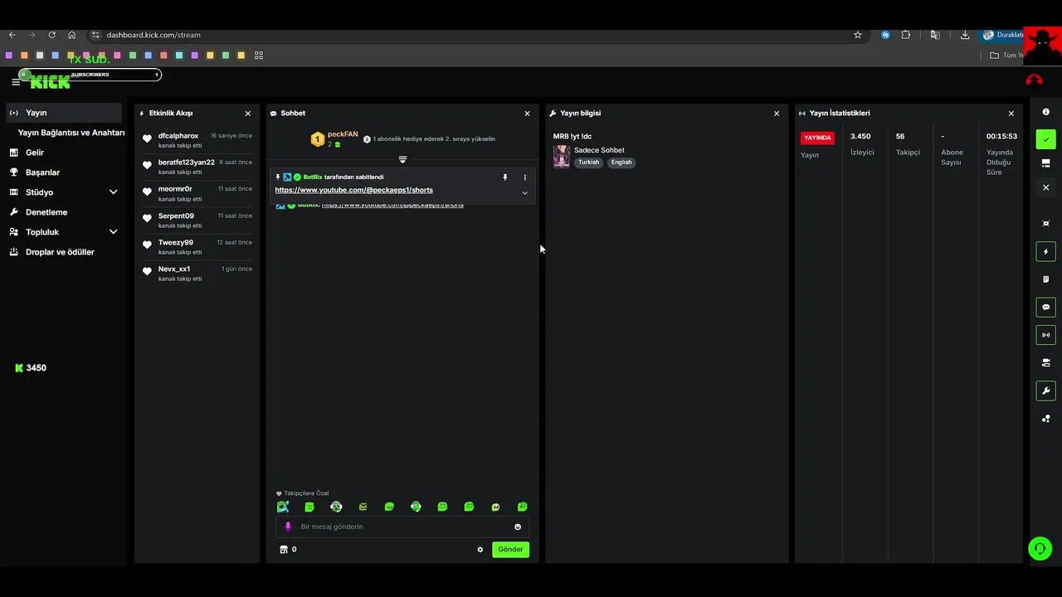Click the Turkish language tag
This screenshot has height=597, width=1062.
588,163
